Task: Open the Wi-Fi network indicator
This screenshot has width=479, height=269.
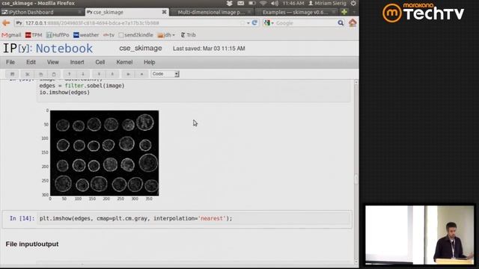Action: tap(263, 3)
